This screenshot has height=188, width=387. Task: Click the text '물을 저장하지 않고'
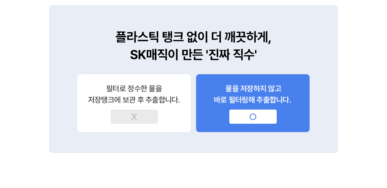253,88
